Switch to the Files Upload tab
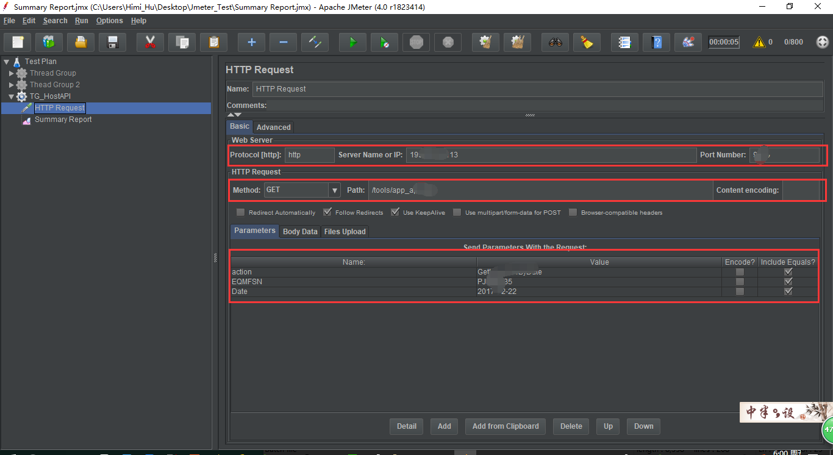The width and height of the screenshot is (833, 455). pos(345,232)
